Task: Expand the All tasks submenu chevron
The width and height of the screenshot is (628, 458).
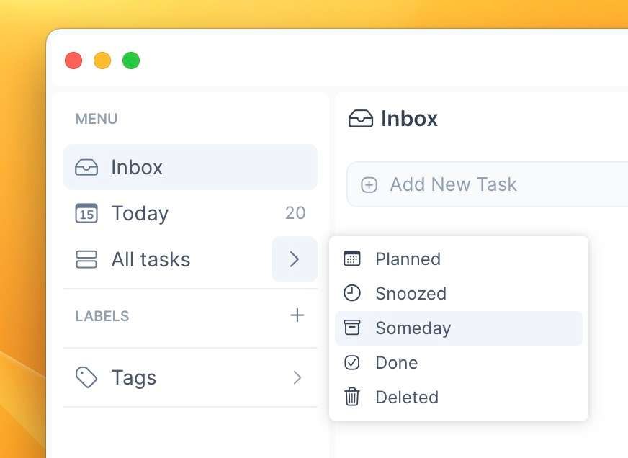Action: 295,259
